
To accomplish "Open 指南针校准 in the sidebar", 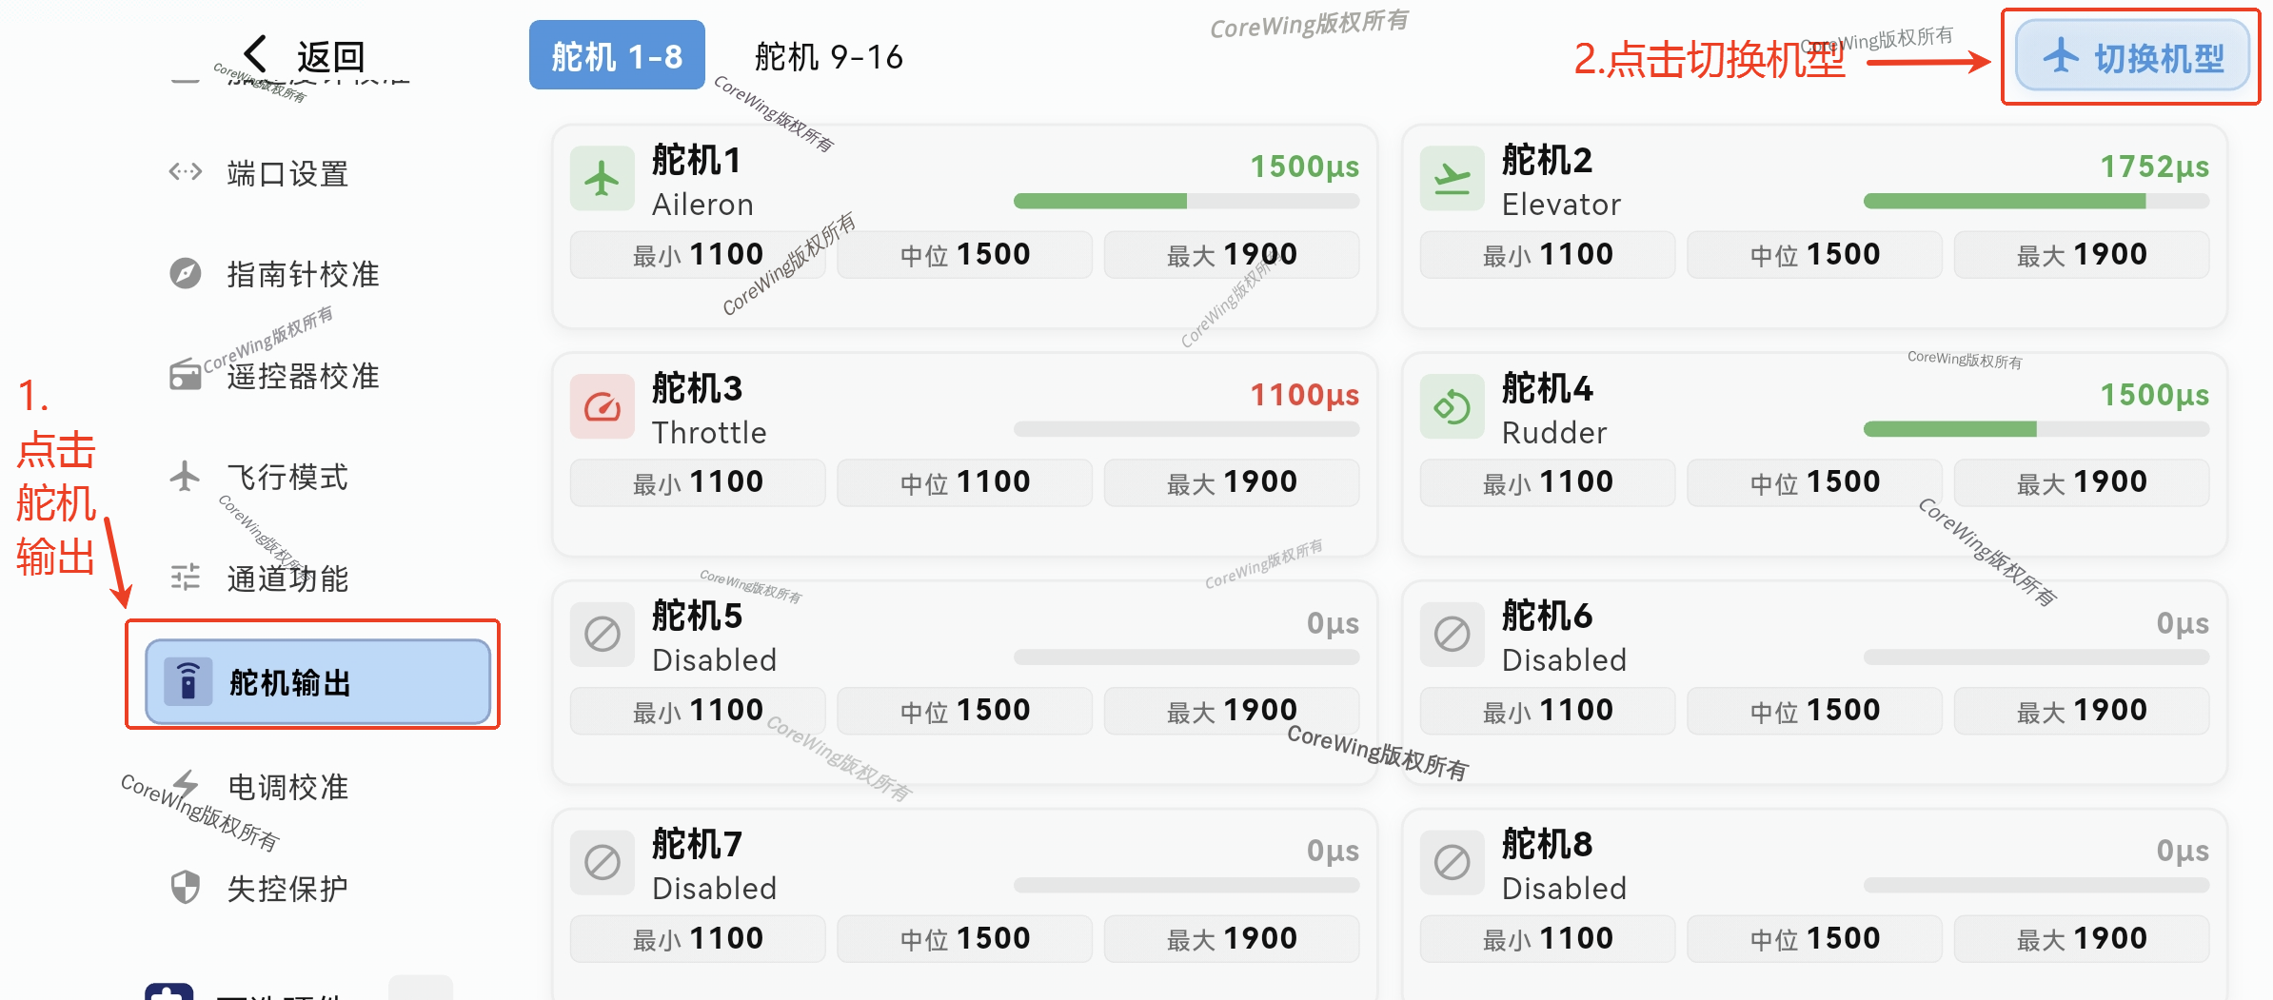I will click(303, 274).
